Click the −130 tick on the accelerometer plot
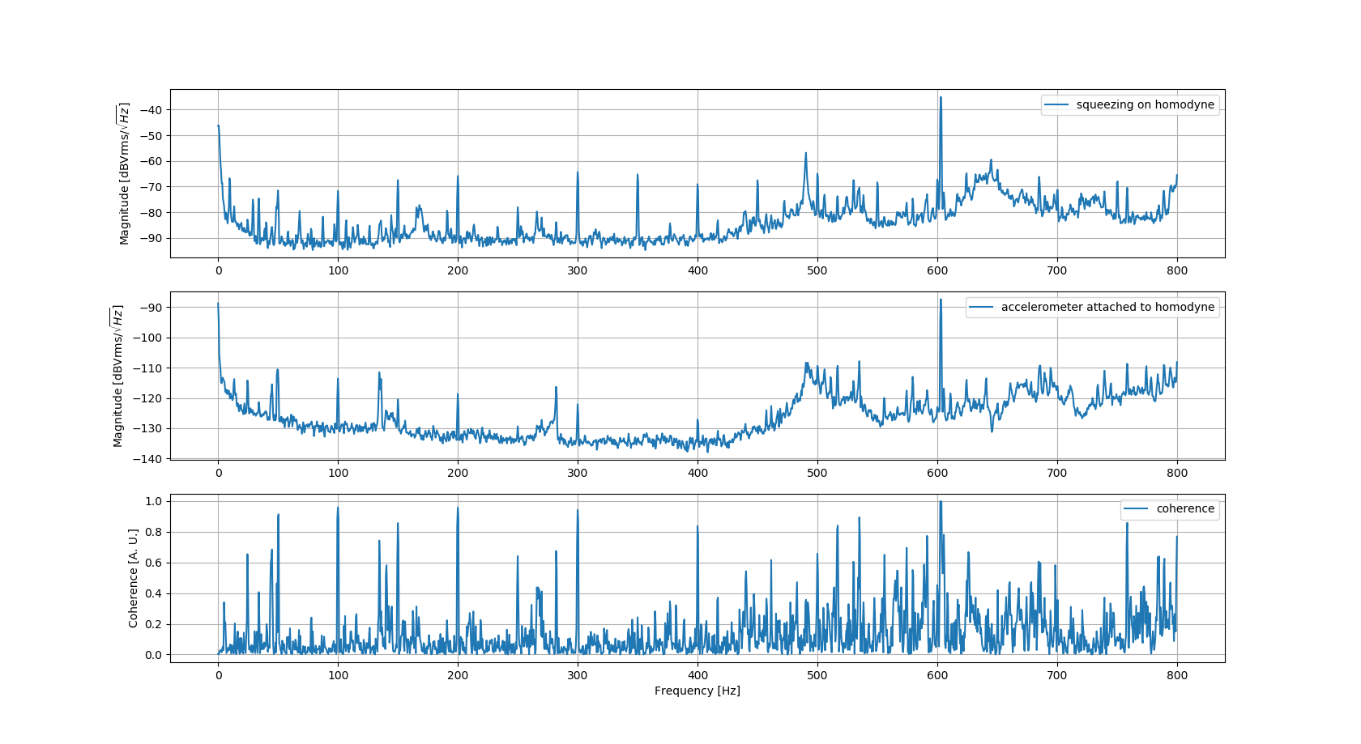Image resolution: width=1361 pixels, height=744 pixels. [147, 428]
